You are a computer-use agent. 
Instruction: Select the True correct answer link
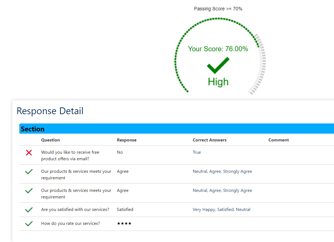[x=197, y=152]
